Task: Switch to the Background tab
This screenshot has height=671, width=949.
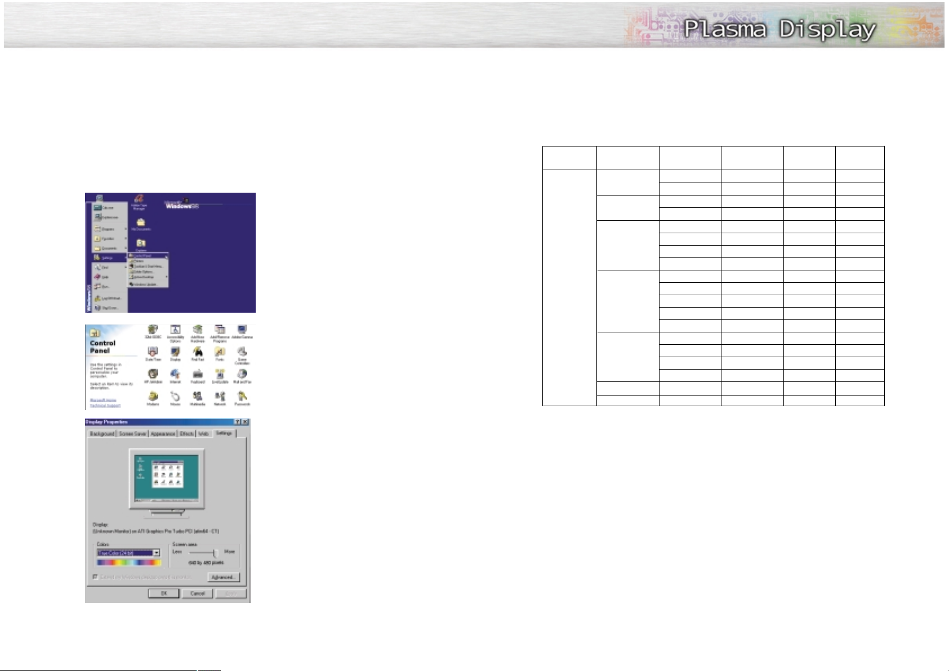Action: pyautogui.click(x=102, y=434)
